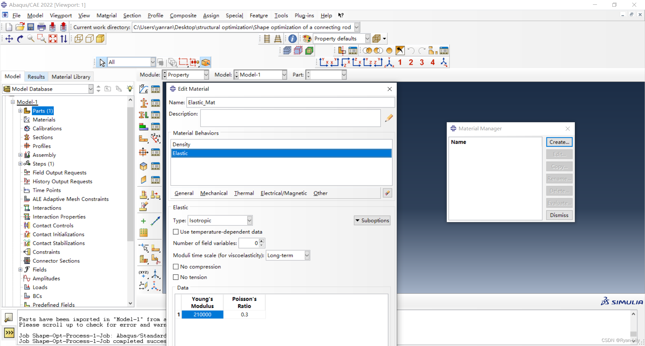Select Sections in the model tree
This screenshot has width=645, height=346.
tap(43, 137)
